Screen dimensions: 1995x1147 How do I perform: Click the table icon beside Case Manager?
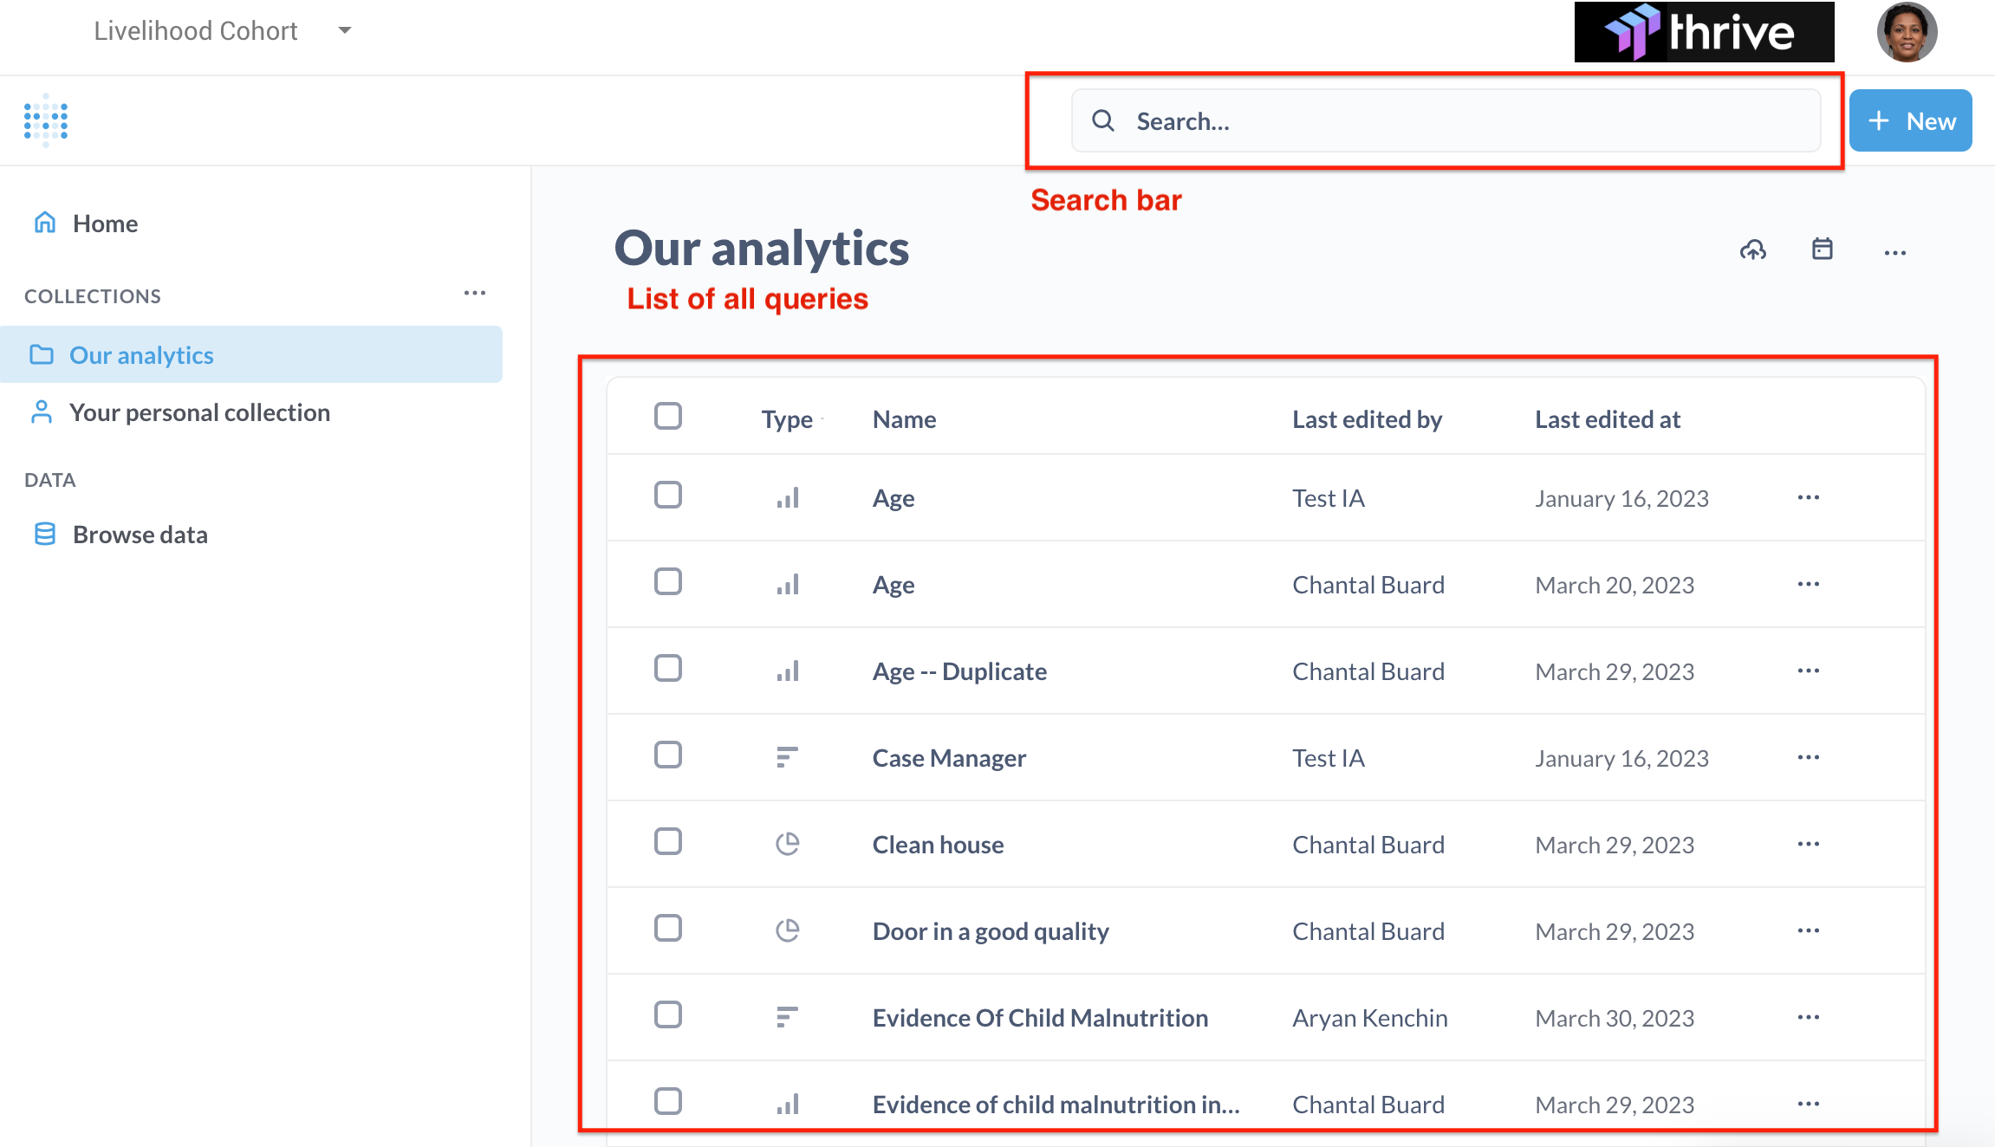point(787,756)
